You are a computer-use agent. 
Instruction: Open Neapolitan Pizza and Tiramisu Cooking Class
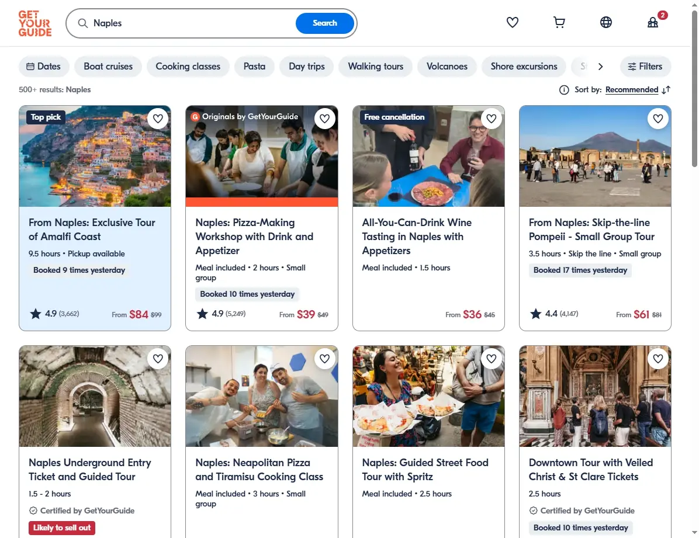pos(259,470)
